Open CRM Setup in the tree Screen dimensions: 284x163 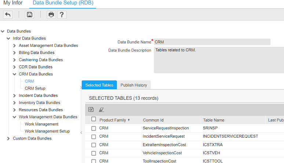point(35,88)
